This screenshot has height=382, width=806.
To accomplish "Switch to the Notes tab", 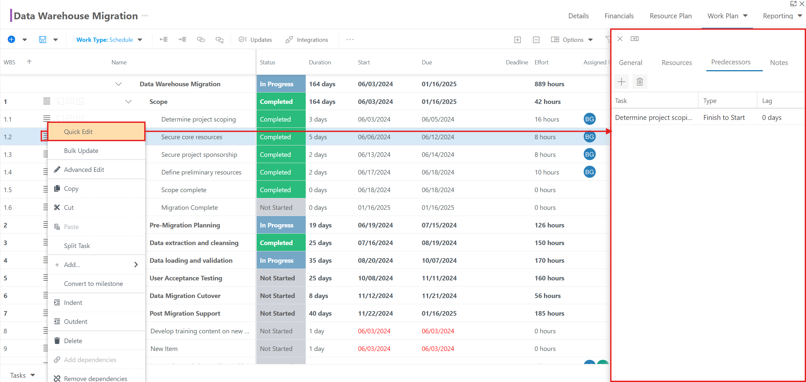I will (779, 63).
